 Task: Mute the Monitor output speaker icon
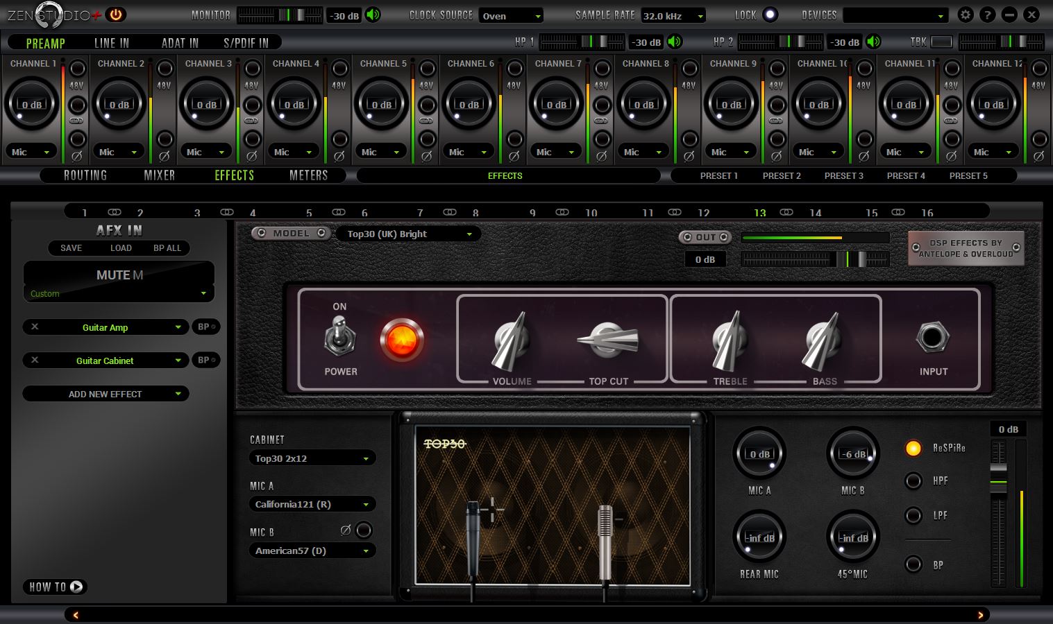373,15
